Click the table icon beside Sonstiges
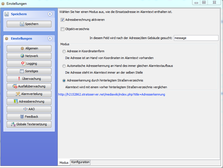Screen dimensions: 223x168 (22, 71)
